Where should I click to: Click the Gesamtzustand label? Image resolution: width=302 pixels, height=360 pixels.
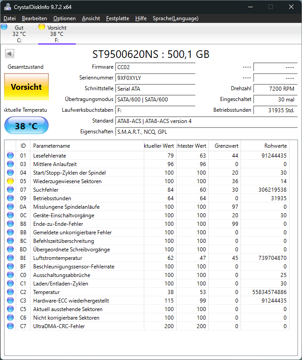click(x=26, y=67)
